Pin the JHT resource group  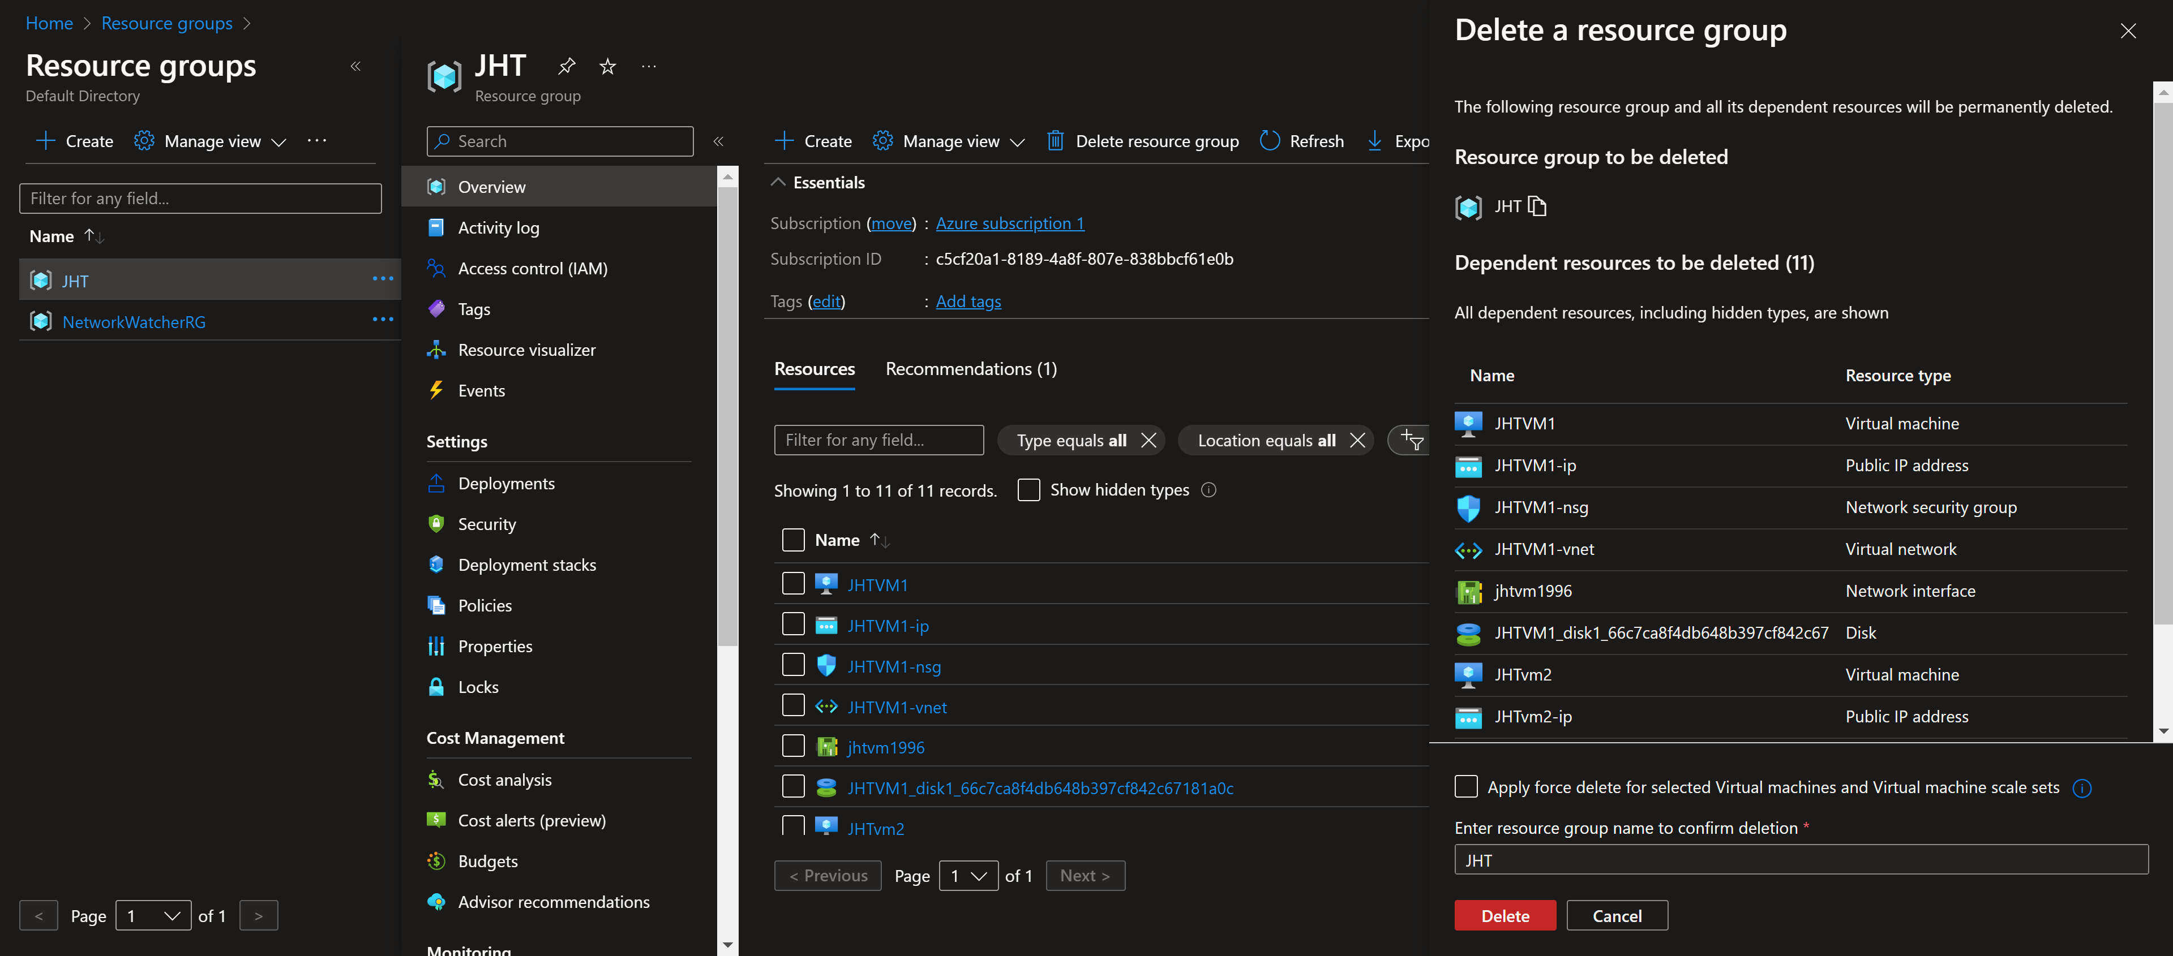pos(567,66)
